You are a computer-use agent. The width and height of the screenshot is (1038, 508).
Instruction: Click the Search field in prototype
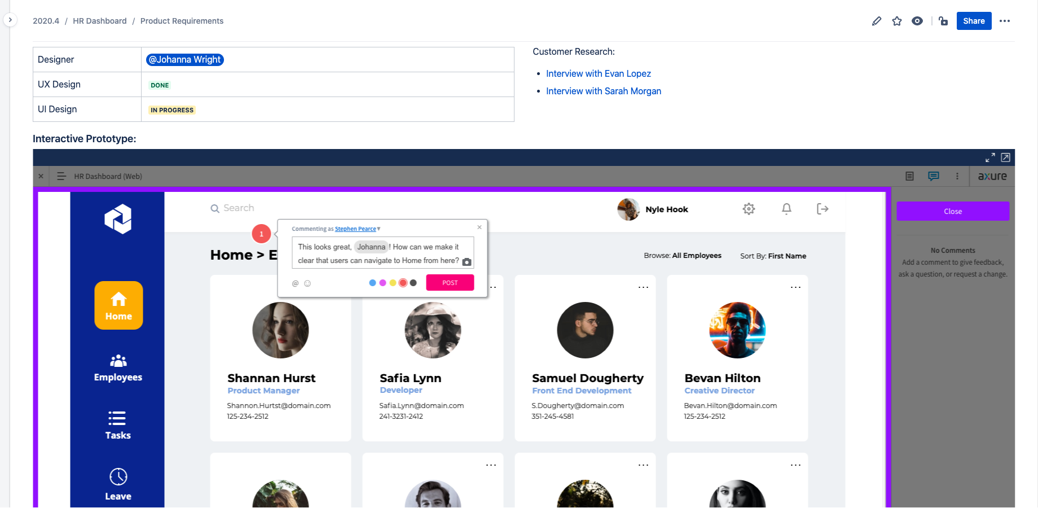click(239, 208)
